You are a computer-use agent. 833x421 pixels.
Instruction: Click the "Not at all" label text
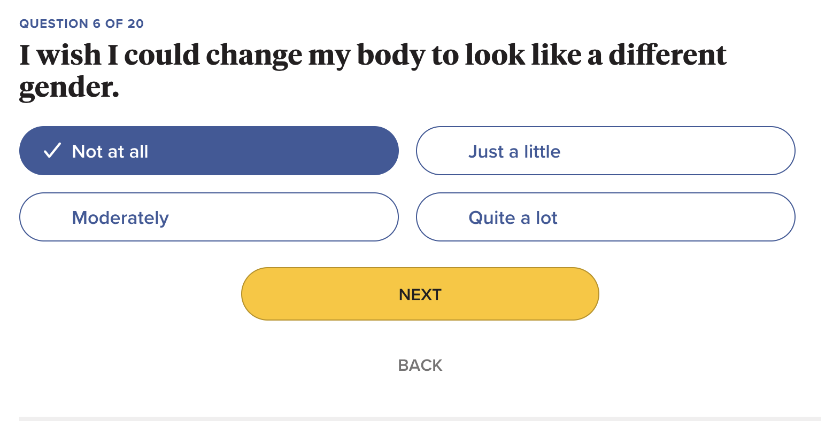coord(110,152)
